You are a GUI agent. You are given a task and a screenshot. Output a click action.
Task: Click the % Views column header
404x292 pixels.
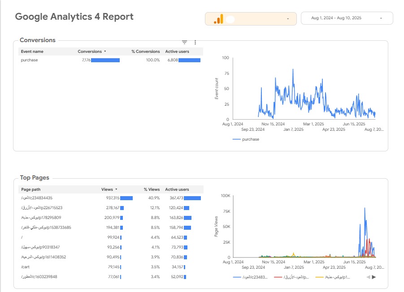pyautogui.click(x=152, y=189)
